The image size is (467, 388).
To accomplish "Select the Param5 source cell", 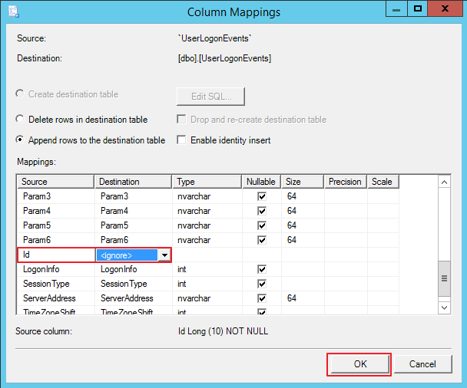I will tap(56, 225).
